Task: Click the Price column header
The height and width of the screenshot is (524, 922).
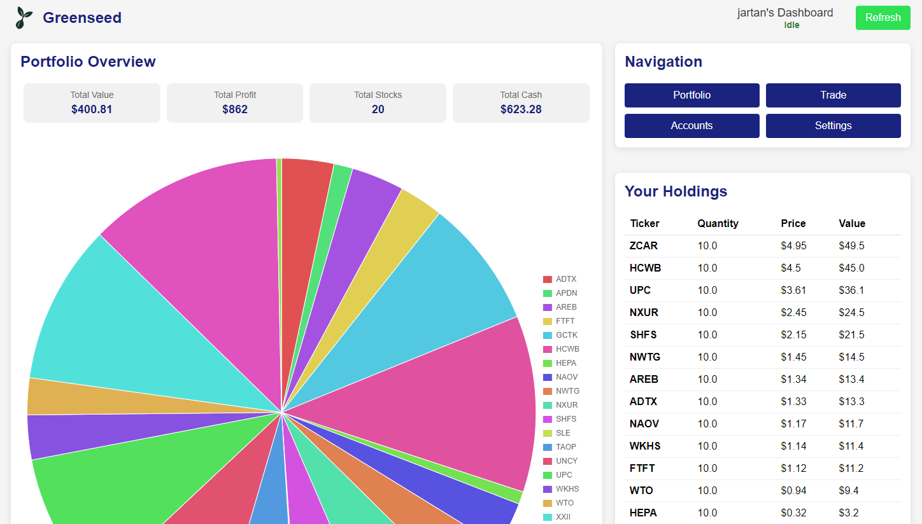Action: click(x=793, y=223)
